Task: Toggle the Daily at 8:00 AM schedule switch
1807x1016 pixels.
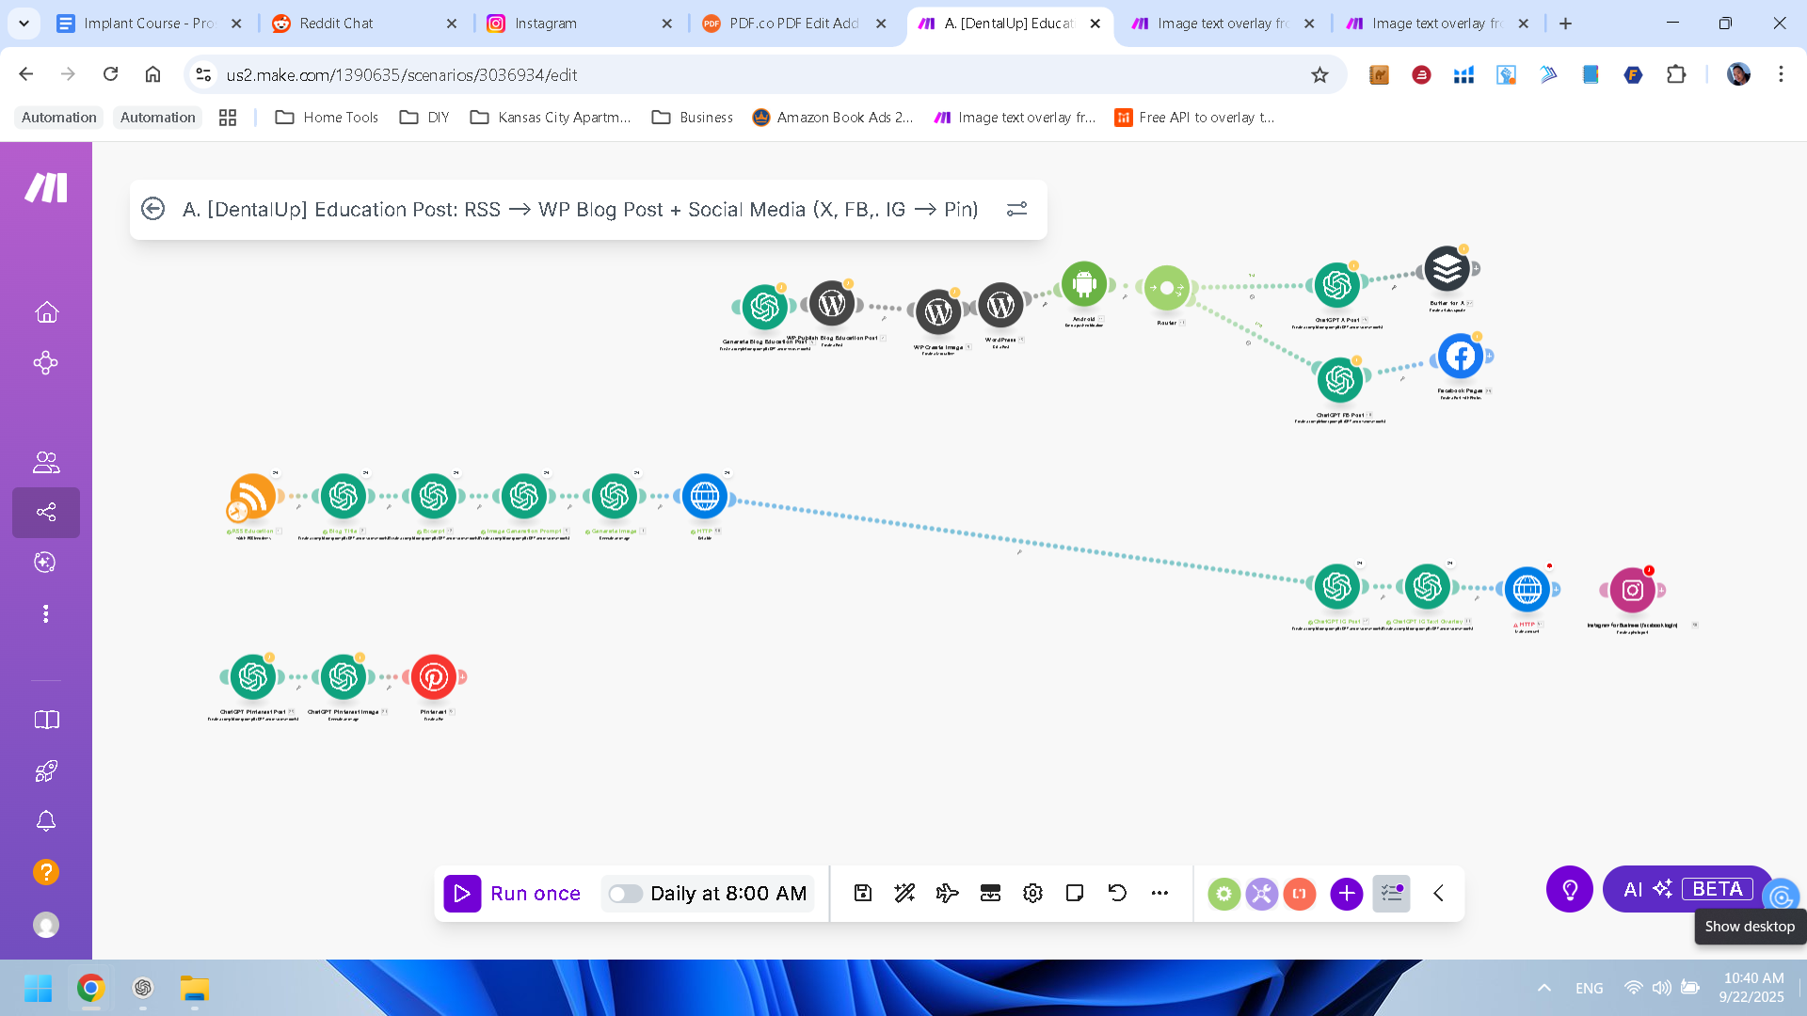Action: pos(625,894)
